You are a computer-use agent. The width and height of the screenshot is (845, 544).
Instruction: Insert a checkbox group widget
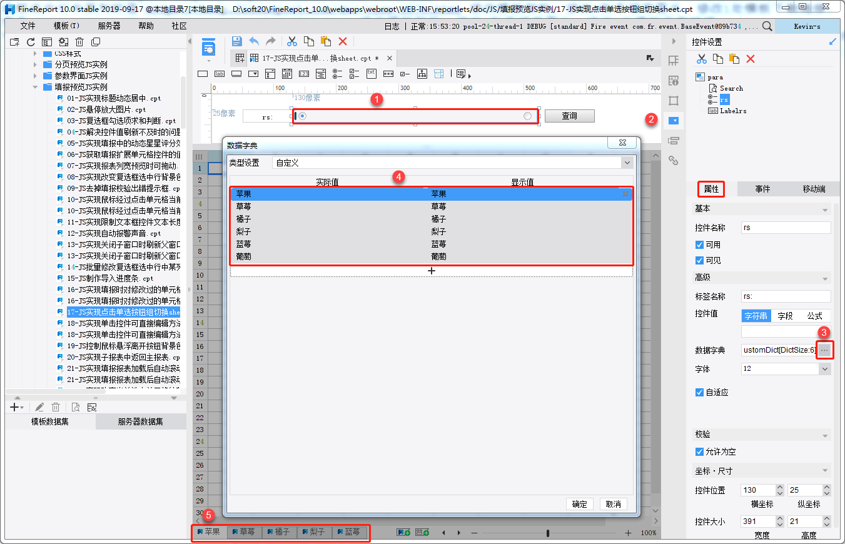pyautogui.click(x=355, y=73)
